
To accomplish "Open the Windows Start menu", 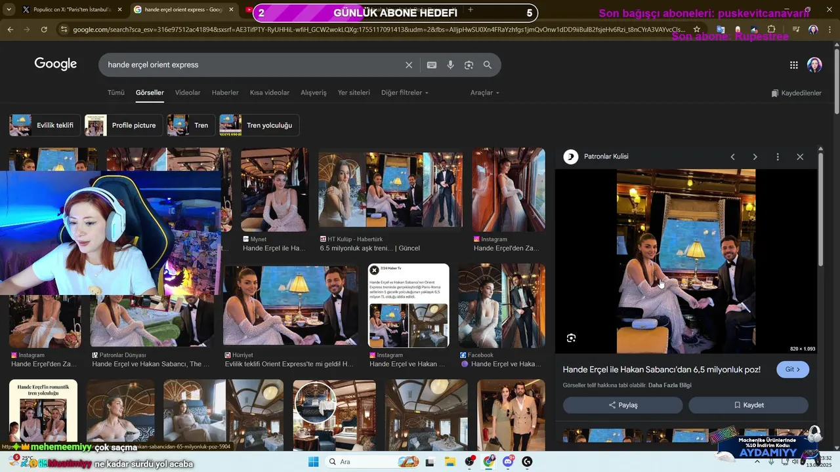I will (314, 462).
